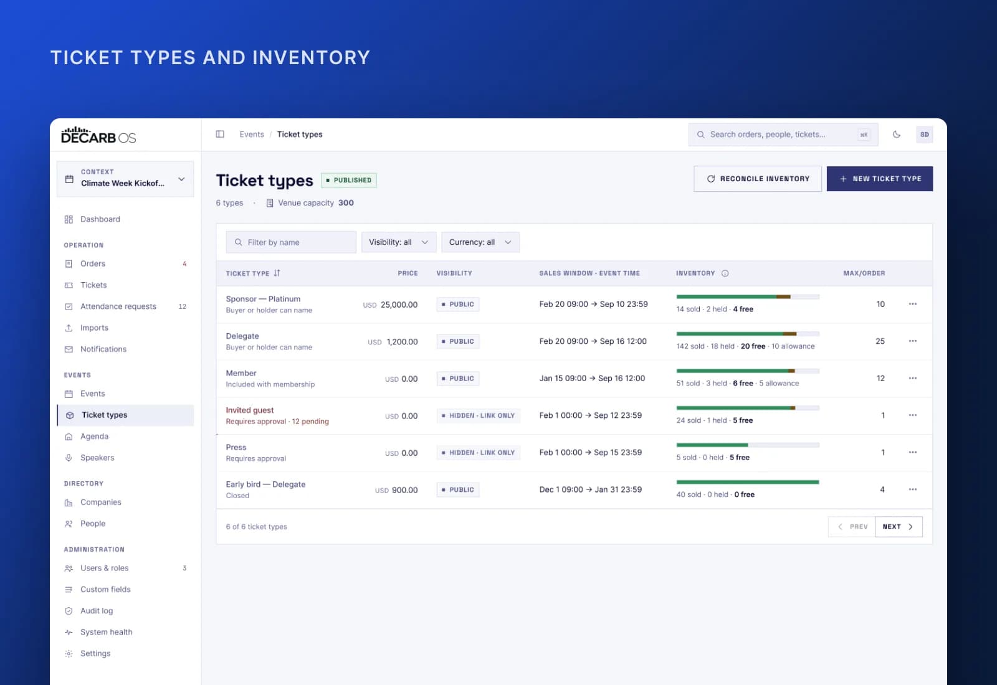Expand the Context event selector

tap(125, 179)
